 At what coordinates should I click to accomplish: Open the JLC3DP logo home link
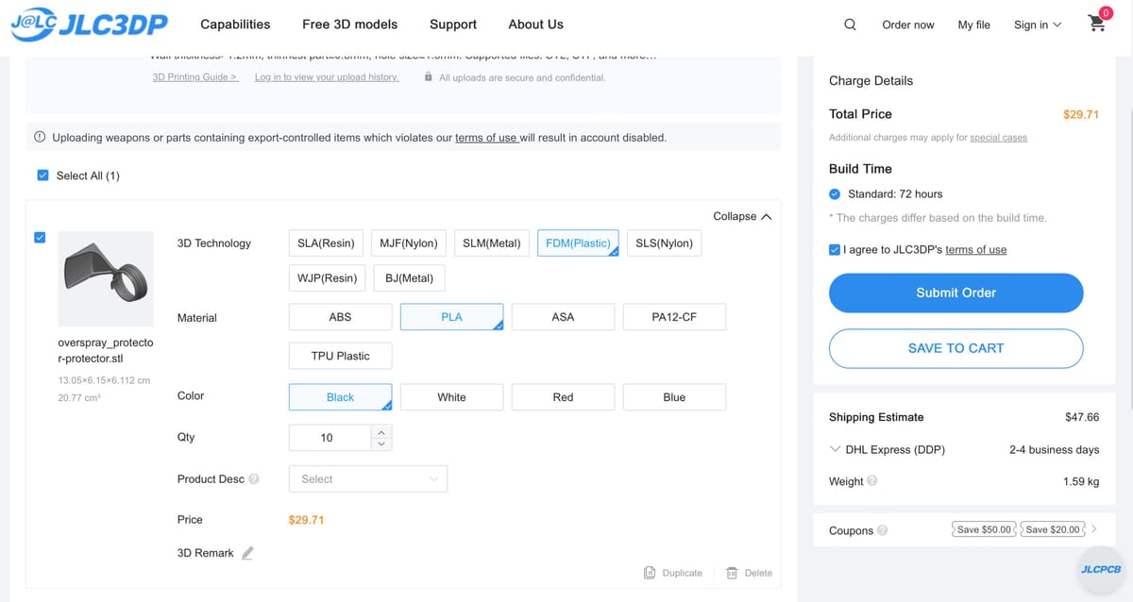[90, 25]
